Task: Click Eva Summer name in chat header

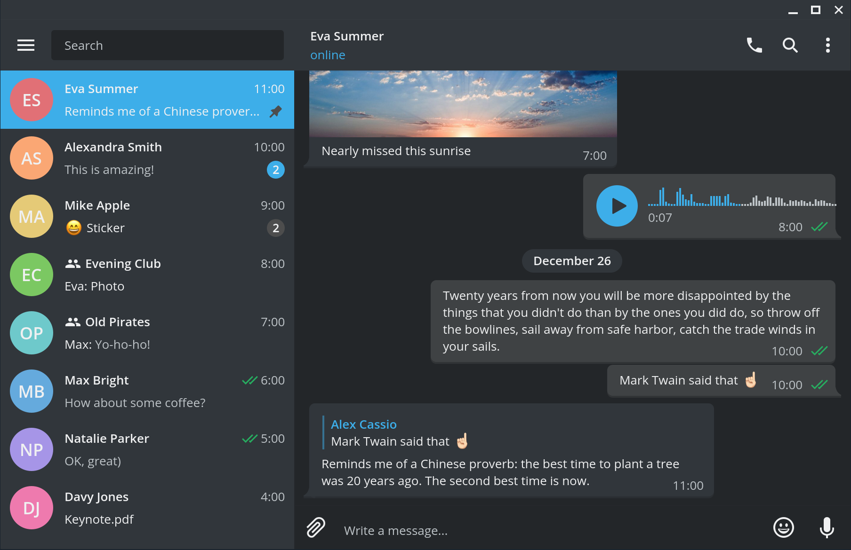Action: (x=347, y=36)
